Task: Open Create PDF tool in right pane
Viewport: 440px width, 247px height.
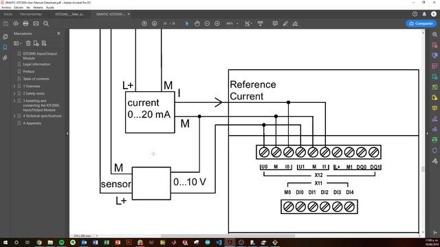Action: coord(434,45)
